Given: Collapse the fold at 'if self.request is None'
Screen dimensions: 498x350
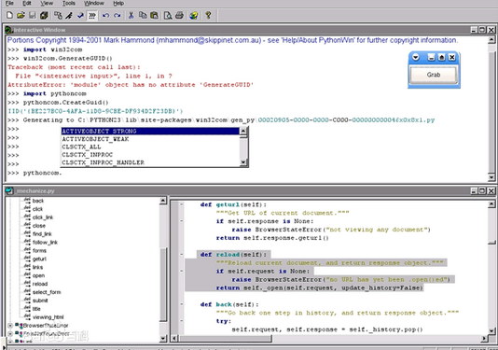Looking at the screenshot, I should [x=182, y=271].
